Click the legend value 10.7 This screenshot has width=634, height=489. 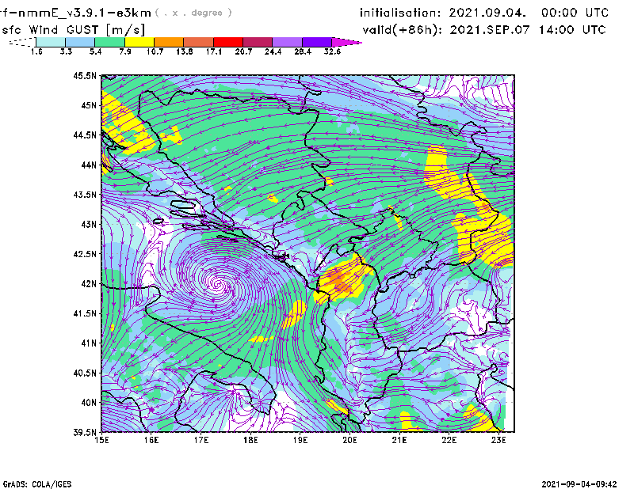click(x=155, y=51)
